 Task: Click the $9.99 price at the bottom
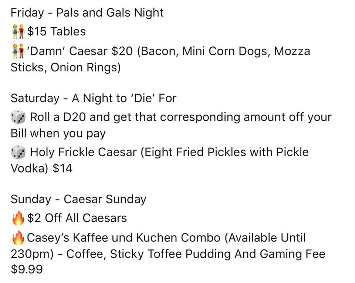27,269
